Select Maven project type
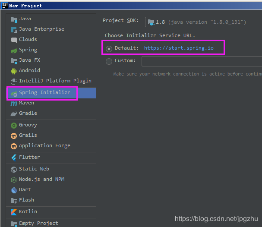Viewport: 262px width, 227px height. (x=51, y=103)
